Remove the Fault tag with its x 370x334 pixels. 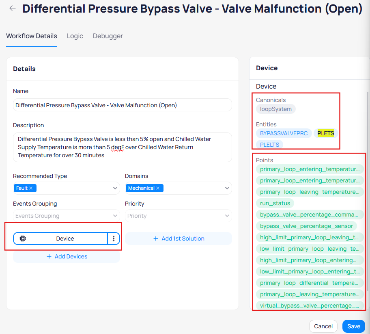point(31,188)
